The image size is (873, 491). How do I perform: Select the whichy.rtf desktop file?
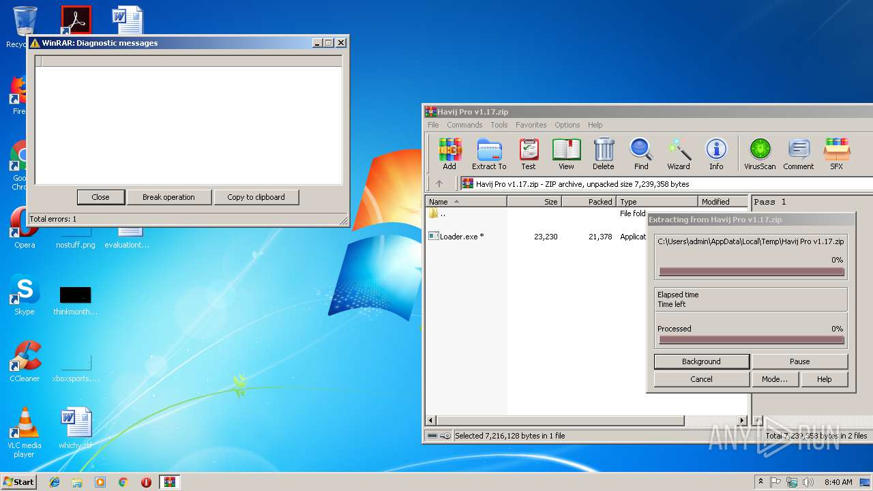click(75, 428)
